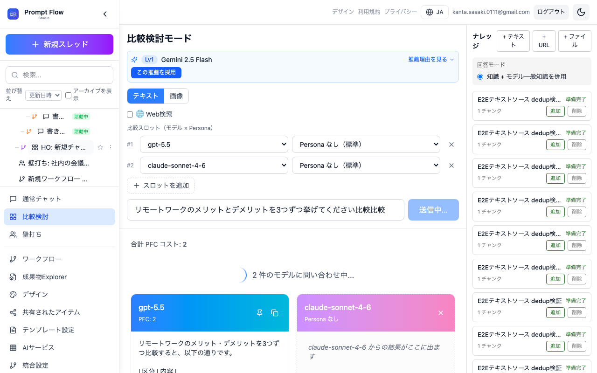597x373 pixels.
Task: Click the globe icon in the JA language button
Action: pos(430,12)
